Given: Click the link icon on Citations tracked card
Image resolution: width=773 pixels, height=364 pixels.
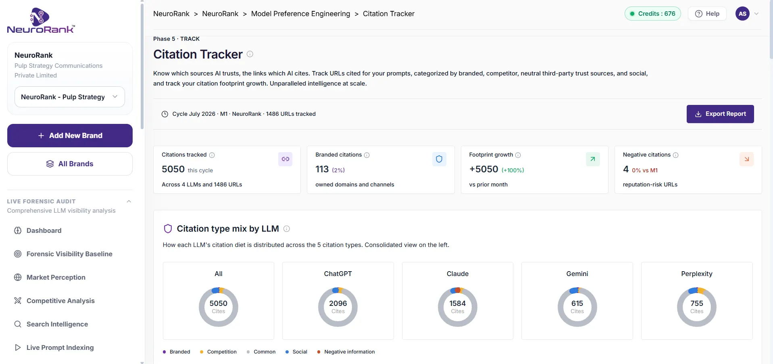Looking at the screenshot, I should tap(285, 159).
